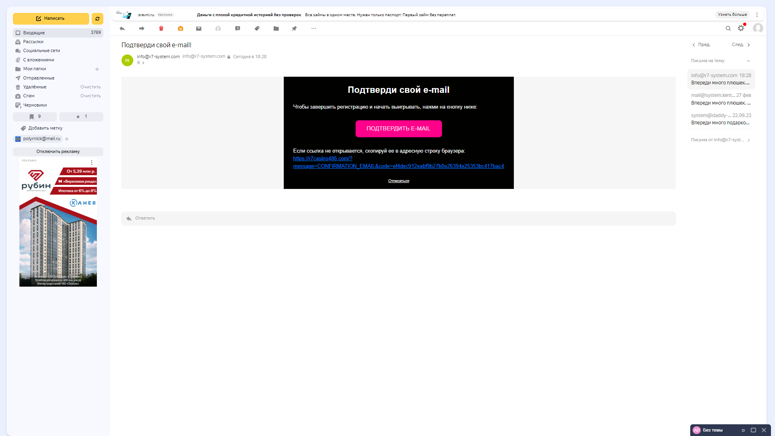Click the remind-later clock icon
775x436 pixels.
click(x=238, y=29)
